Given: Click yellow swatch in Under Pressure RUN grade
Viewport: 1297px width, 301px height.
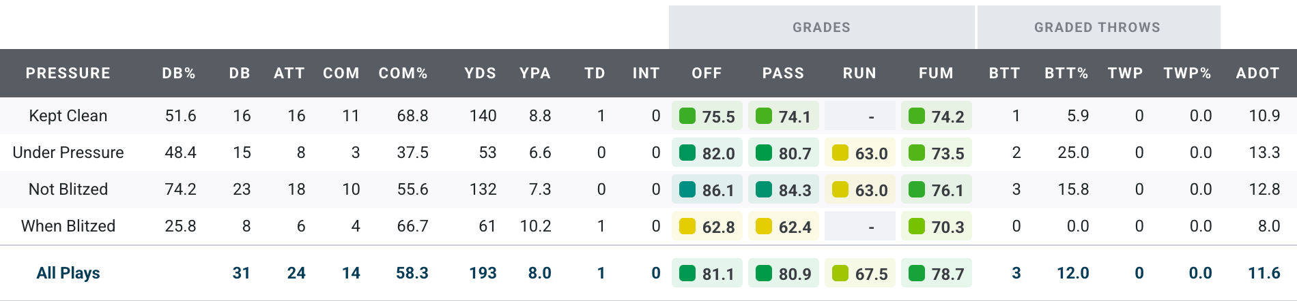Looking at the screenshot, I should 840,153.
